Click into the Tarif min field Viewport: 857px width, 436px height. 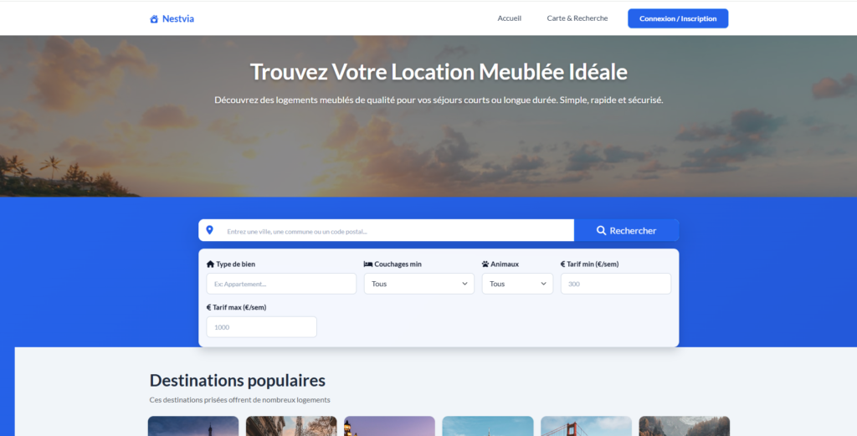615,284
